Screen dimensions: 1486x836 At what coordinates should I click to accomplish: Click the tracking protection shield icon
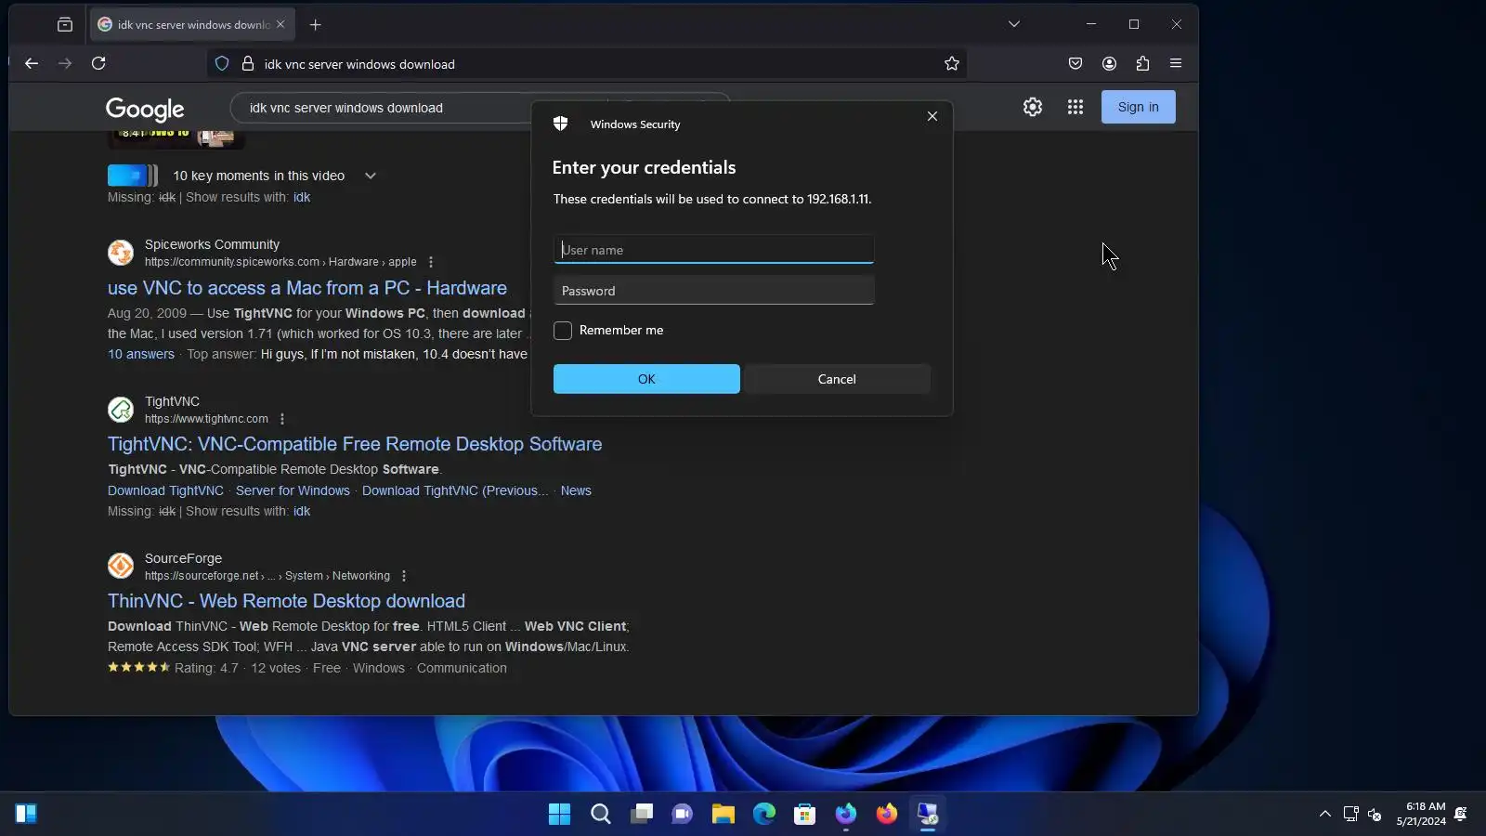(222, 64)
